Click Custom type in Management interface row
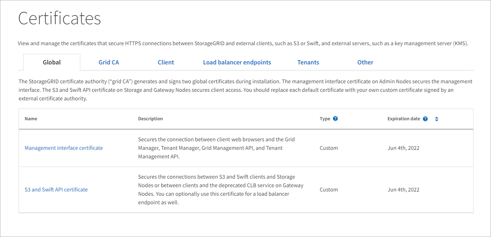The height and width of the screenshot is (237, 491). pyautogui.click(x=329, y=148)
